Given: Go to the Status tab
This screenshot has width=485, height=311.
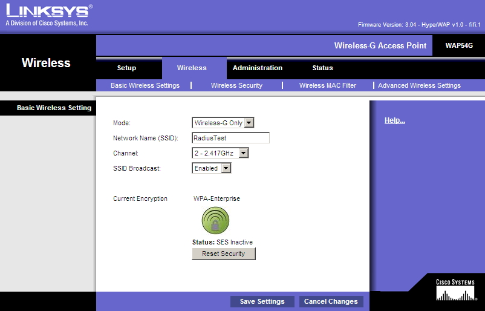Looking at the screenshot, I should point(322,68).
